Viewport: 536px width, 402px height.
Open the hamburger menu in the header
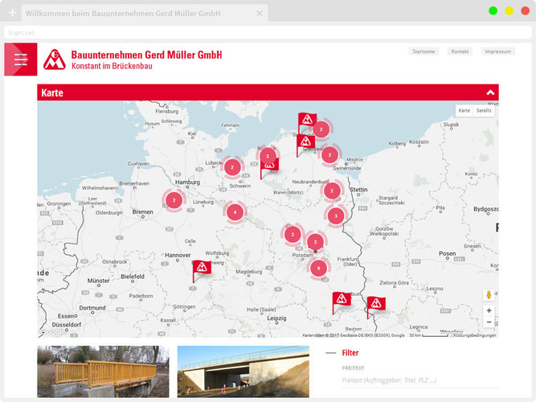(x=20, y=59)
